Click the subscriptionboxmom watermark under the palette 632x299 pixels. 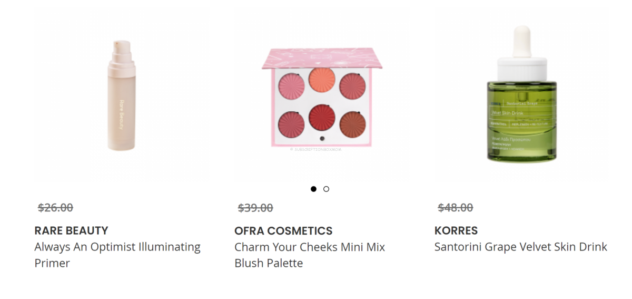(317, 149)
